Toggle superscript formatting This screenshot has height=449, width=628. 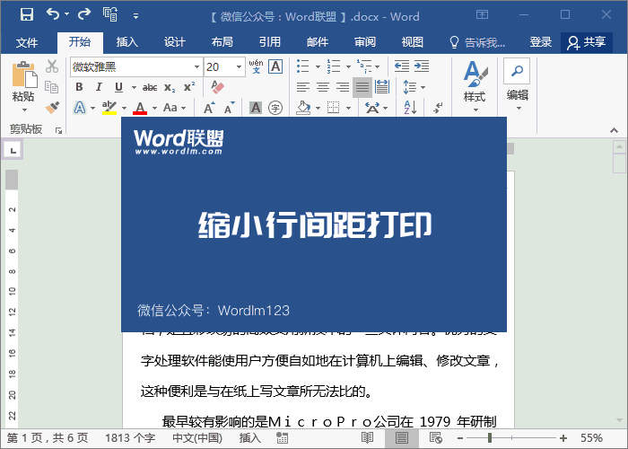189,87
